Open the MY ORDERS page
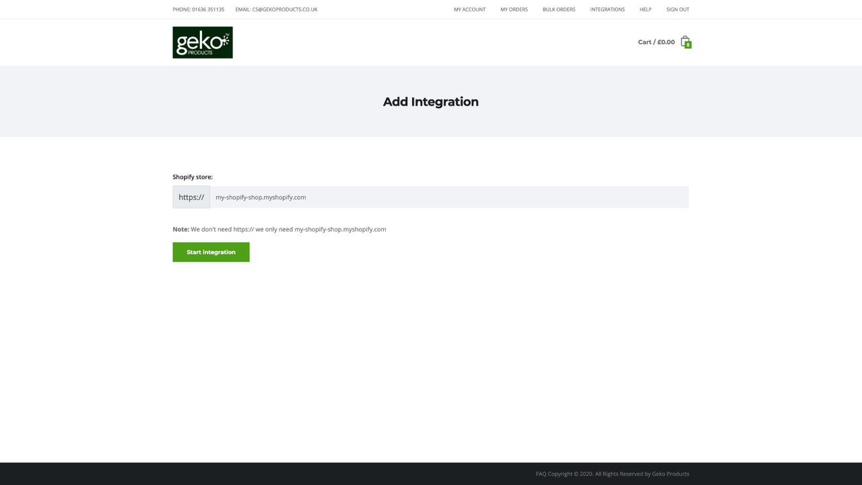The width and height of the screenshot is (862, 485). coord(514,9)
